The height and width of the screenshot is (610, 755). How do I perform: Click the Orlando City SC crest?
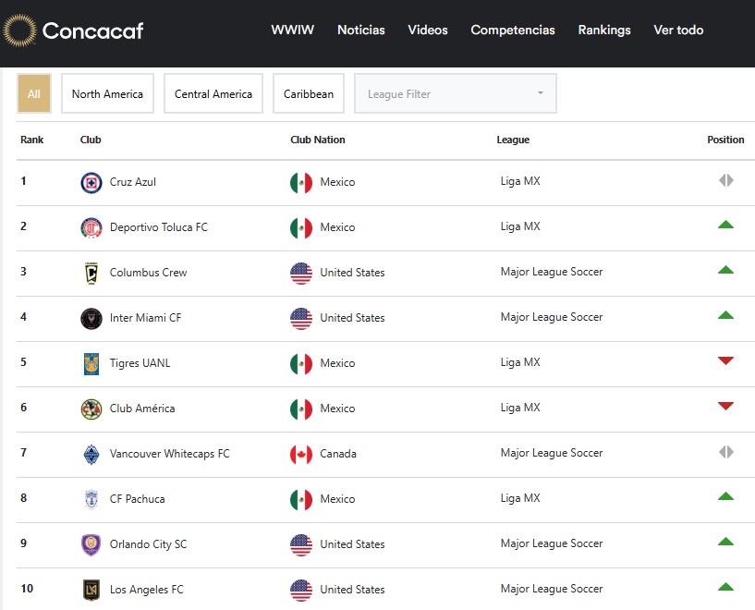(91, 545)
